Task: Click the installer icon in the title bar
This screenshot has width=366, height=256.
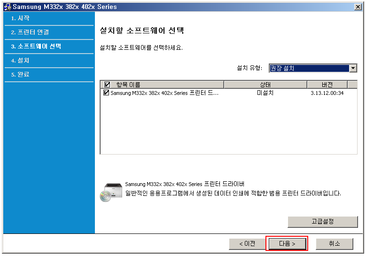Action: coord(8,7)
